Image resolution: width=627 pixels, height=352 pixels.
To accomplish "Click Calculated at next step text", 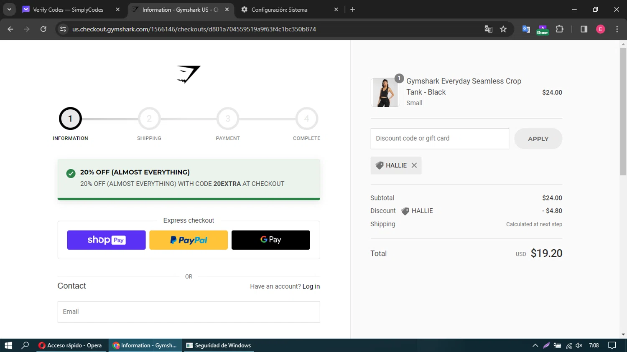I will coord(534,224).
